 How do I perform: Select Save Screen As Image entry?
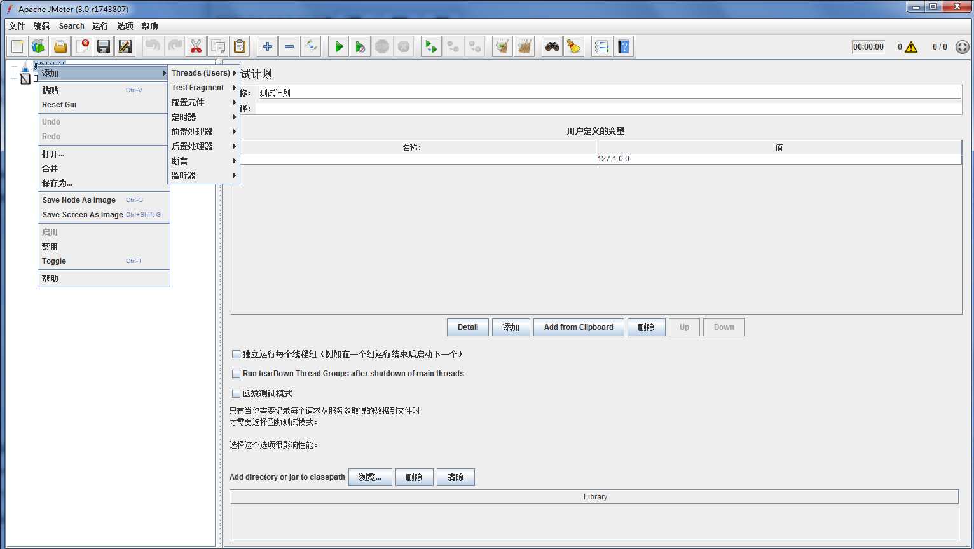click(x=104, y=215)
